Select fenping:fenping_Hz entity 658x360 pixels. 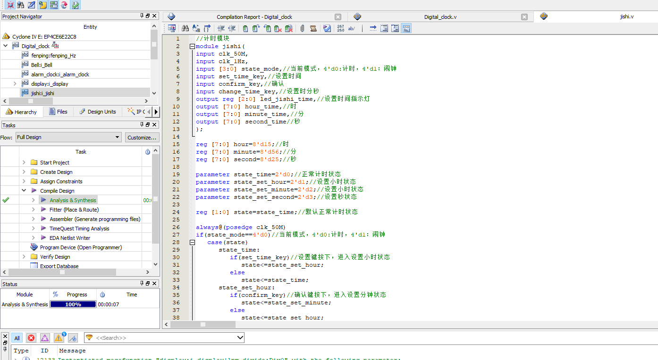(53, 55)
